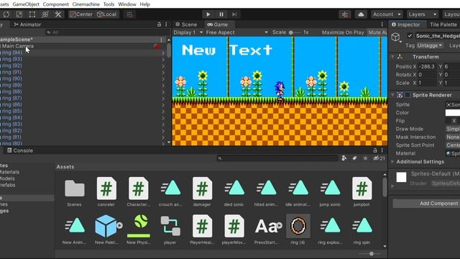Select the Scenes folder asset
The height and width of the screenshot is (259, 460).
(74, 192)
